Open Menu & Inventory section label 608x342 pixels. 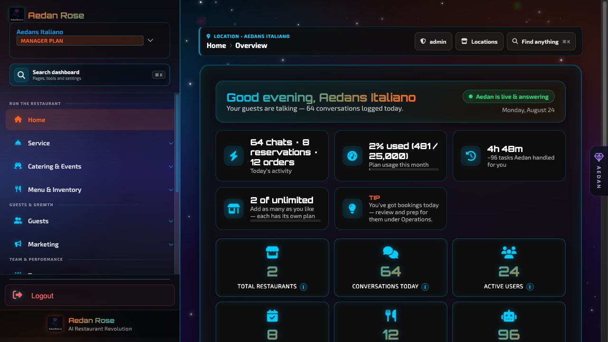[55, 190]
